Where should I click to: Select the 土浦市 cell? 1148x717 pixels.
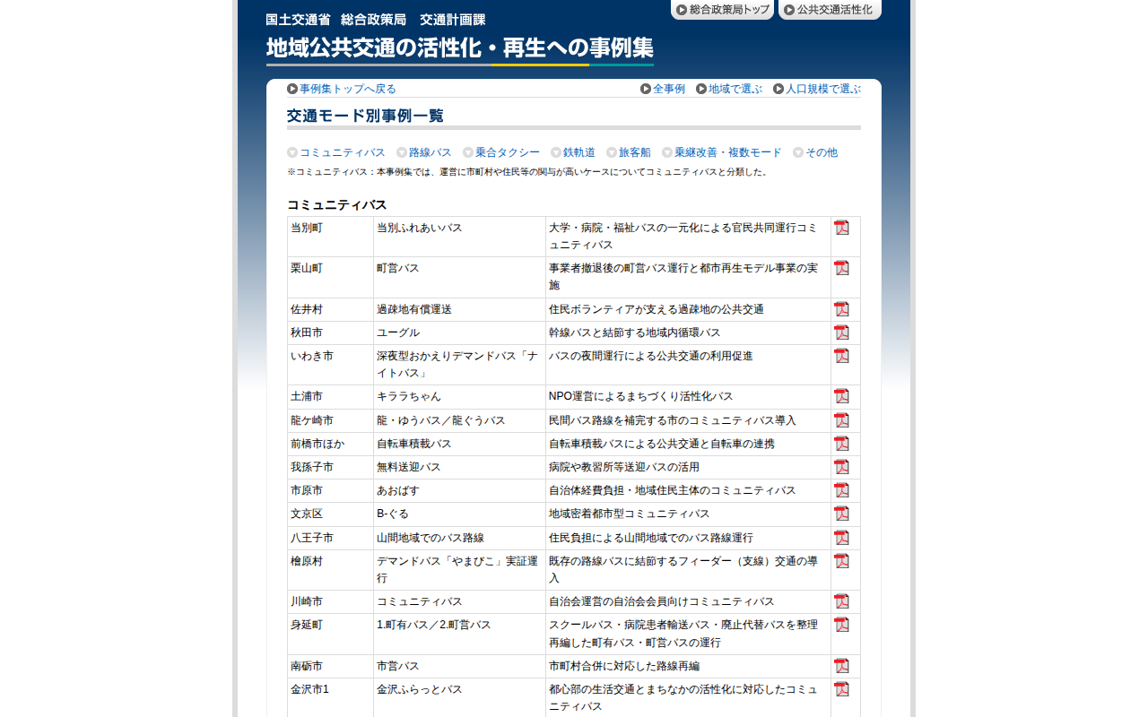click(x=330, y=397)
